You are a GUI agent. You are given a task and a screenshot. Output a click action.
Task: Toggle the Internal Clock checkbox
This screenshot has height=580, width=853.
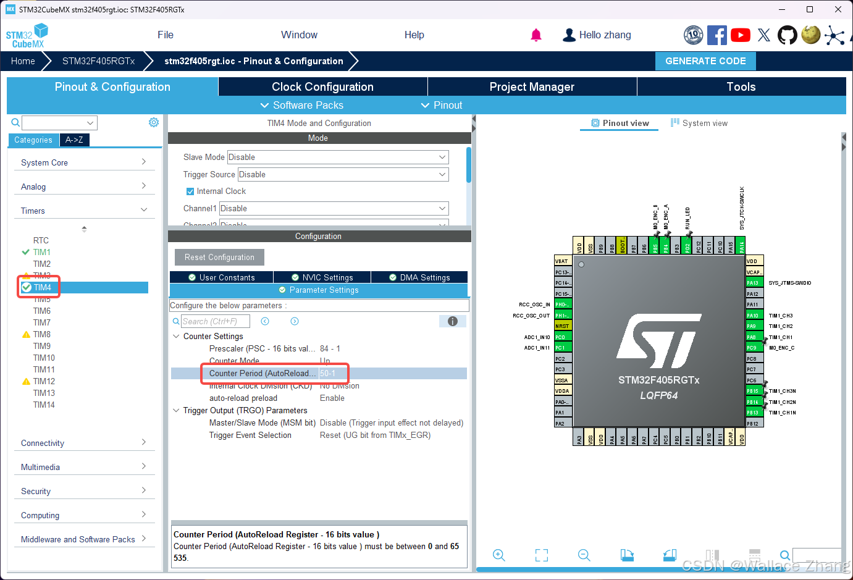[190, 191]
